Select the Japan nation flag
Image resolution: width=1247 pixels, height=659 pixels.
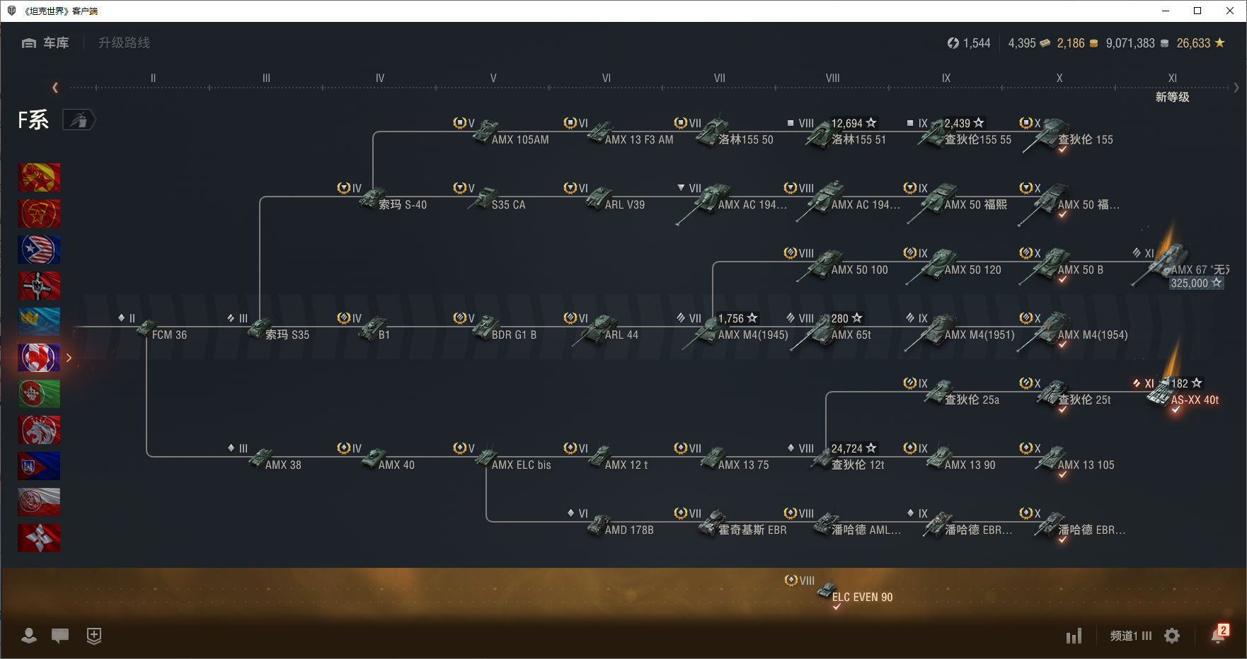point(39,538)
